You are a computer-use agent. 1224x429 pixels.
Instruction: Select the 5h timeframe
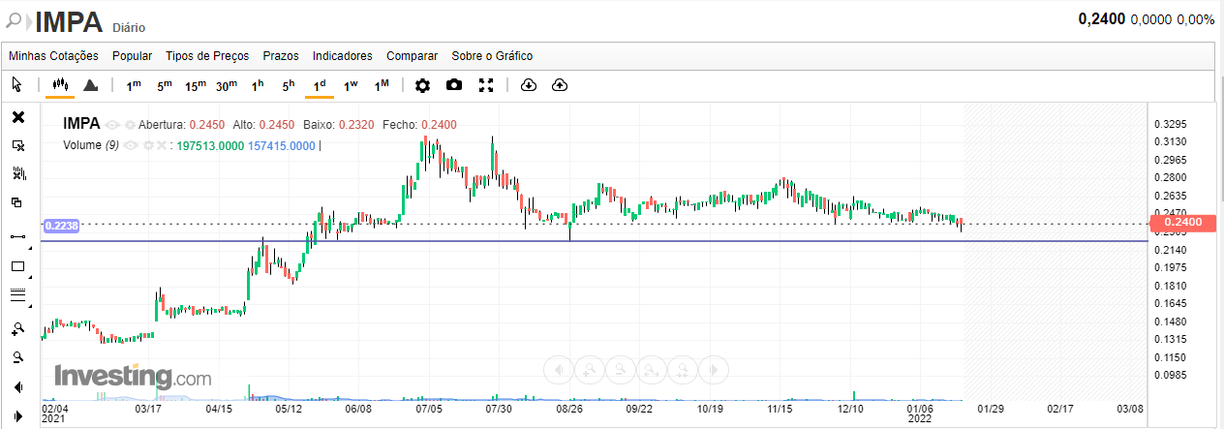289,85
